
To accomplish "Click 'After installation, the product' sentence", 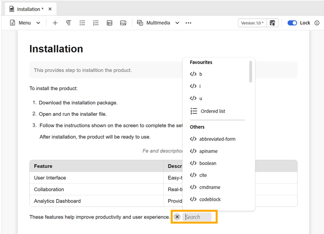I will point(95,137).
